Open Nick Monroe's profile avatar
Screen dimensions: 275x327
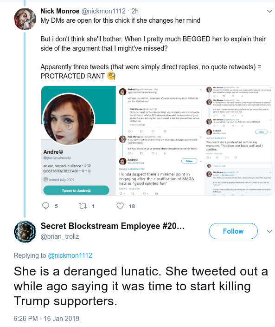point(25,19)
